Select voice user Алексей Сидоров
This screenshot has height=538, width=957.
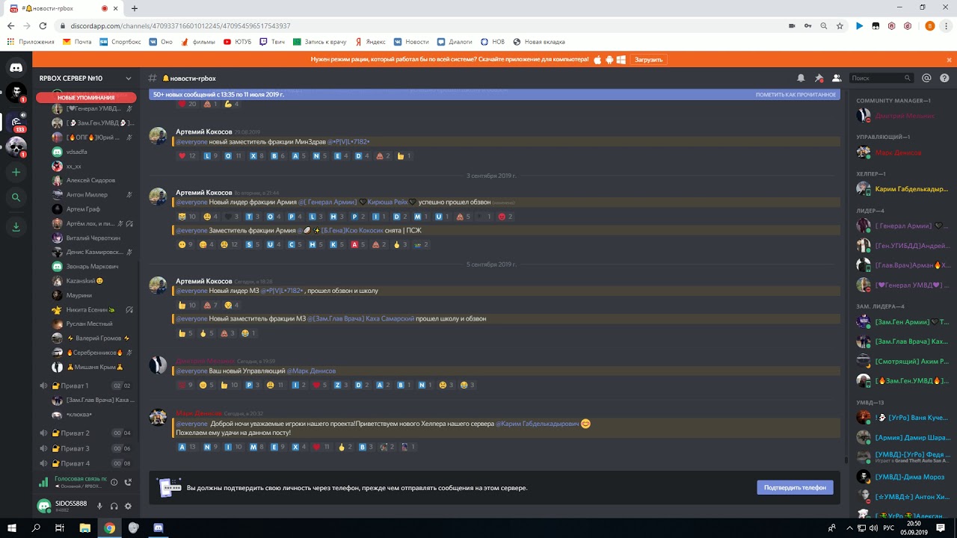(x=90, y=180)
